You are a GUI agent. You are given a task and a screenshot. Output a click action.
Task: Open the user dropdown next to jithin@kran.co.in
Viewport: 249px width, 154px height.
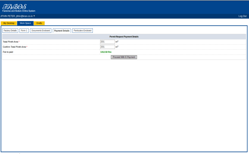coord(34,16)
